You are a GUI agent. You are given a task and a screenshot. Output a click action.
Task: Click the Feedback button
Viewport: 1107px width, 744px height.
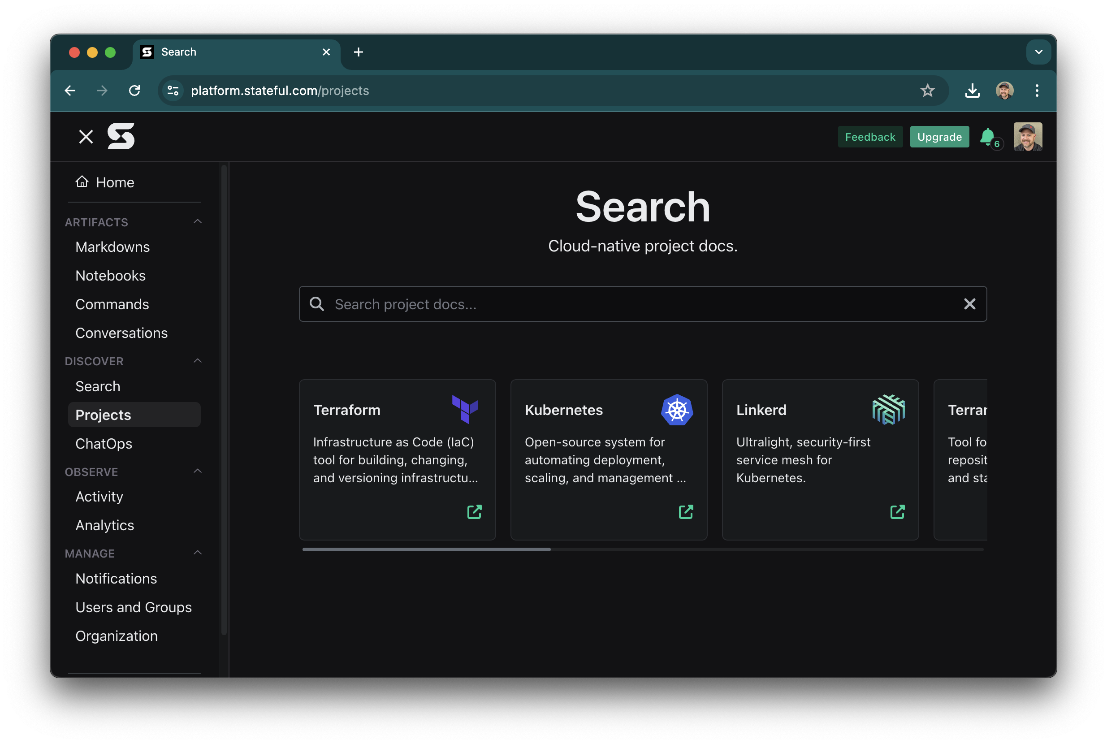[870, 137]
